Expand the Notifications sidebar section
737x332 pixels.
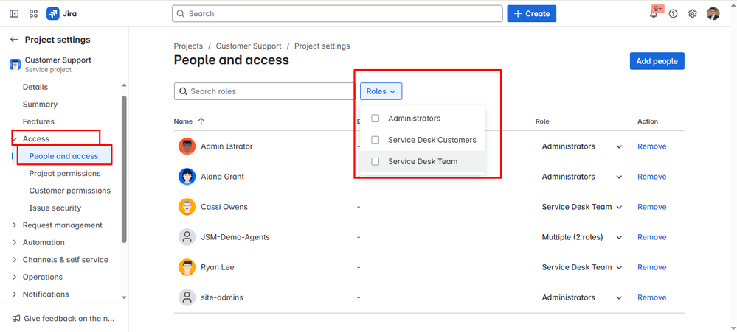click(x=15, y=294)
